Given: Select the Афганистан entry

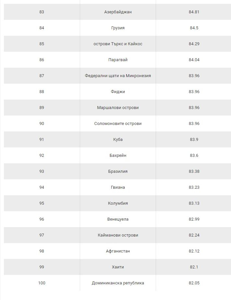Looking at the screenshot, I should tap(118, 251).
